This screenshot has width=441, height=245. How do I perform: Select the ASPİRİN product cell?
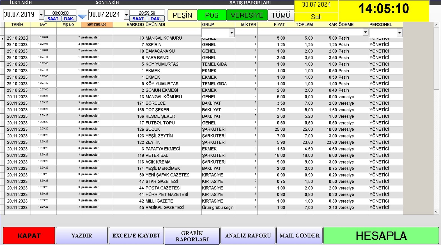click(173, 45)
